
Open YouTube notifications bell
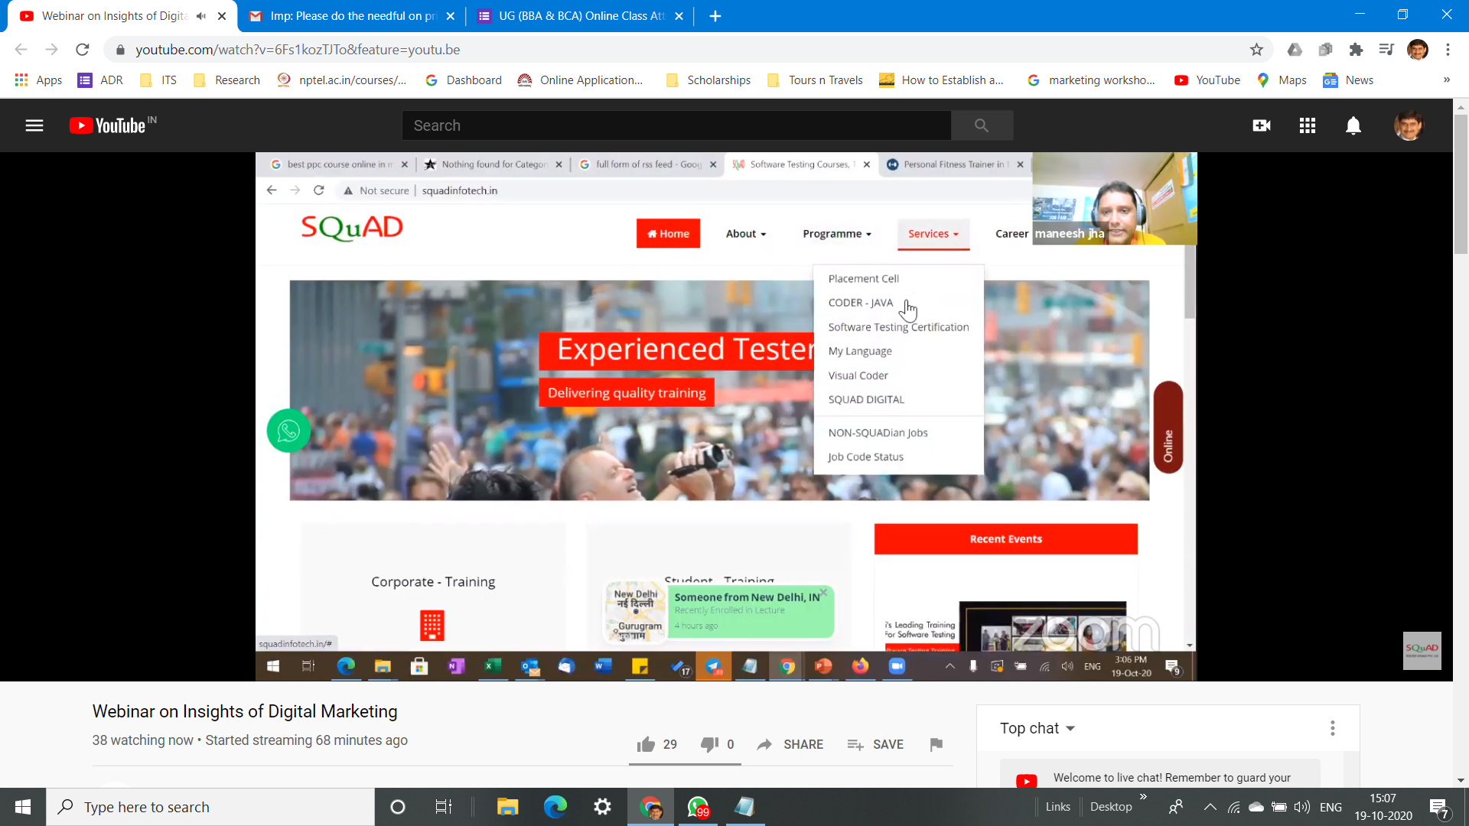[1353, 125]
